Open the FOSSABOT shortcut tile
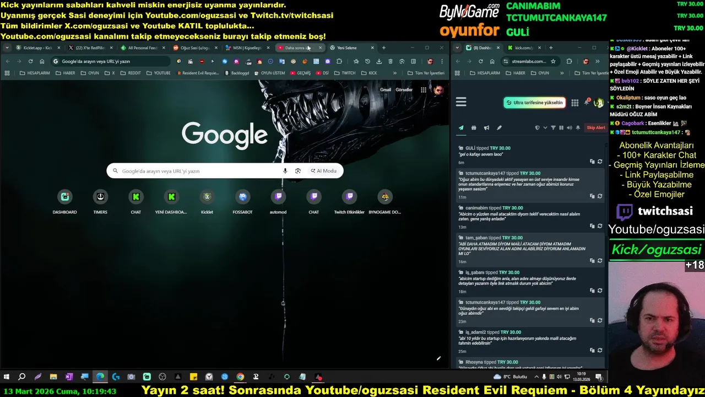705x397 pixels. coord(242,201)
